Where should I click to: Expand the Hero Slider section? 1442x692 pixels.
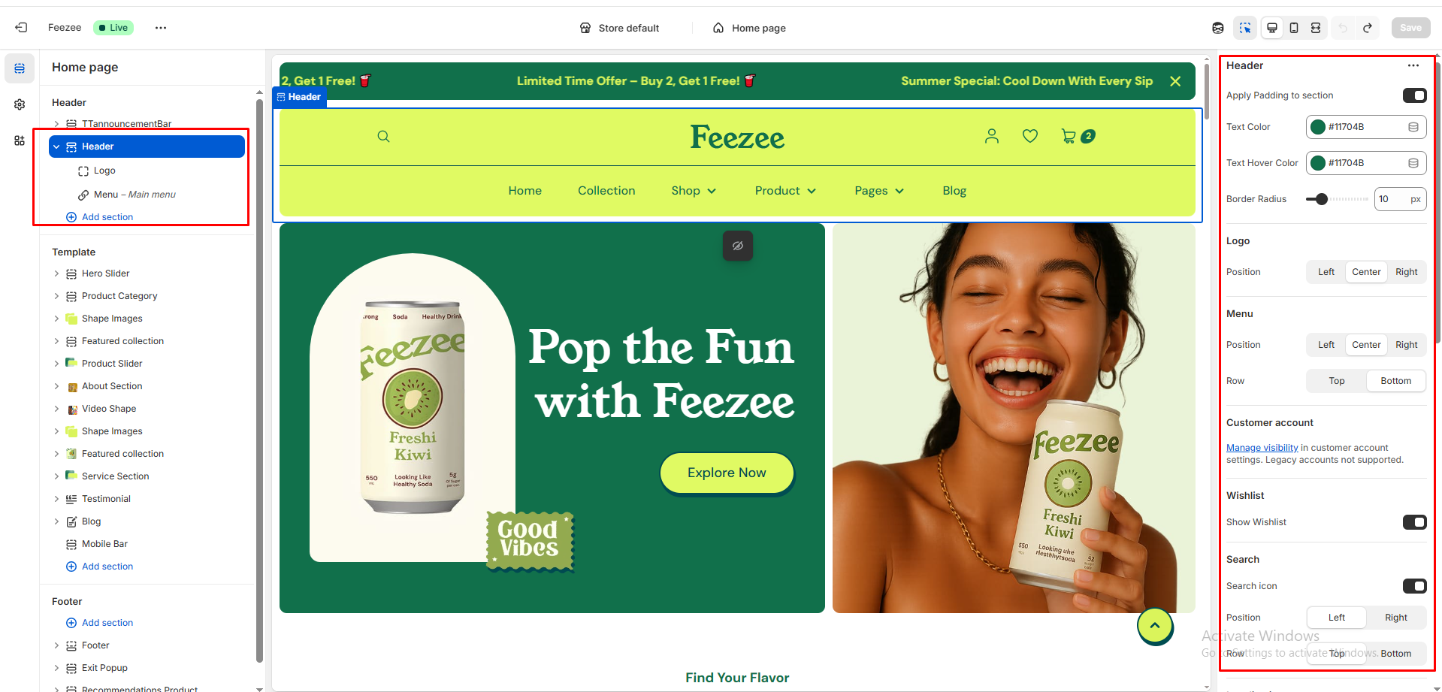[56, 273]
